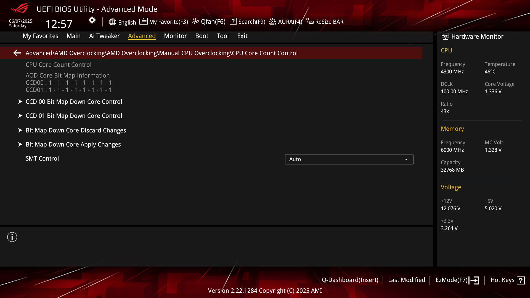Click Hot Keys label
Screen dimensions: 530x298
coord(502,280)
